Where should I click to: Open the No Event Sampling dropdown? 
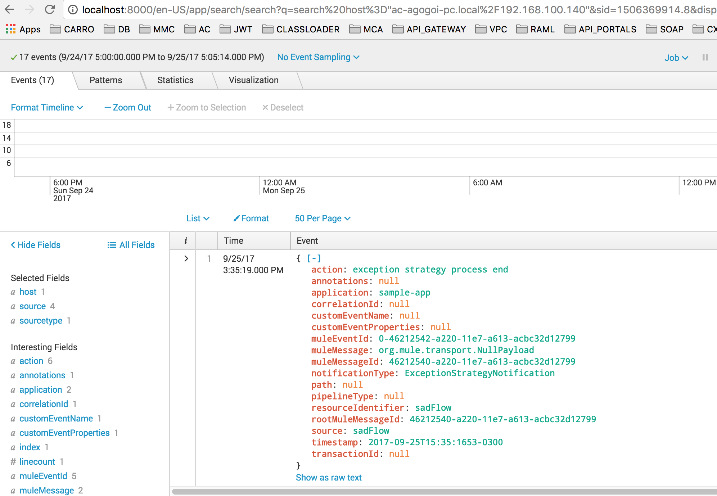coord(318,57)
